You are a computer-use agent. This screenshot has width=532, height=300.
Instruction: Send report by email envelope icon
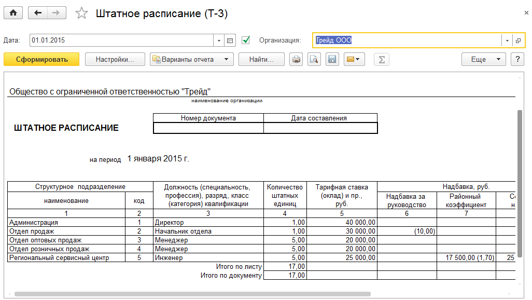click(x=354, y=60)
